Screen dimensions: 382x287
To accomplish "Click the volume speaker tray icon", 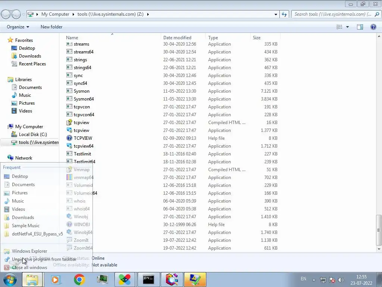I will point(341,280).
